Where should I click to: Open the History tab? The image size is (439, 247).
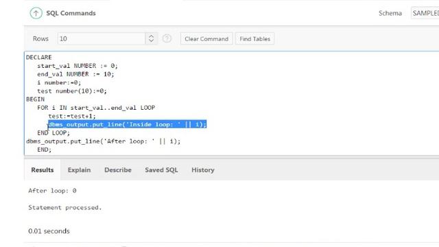[203, 170]
